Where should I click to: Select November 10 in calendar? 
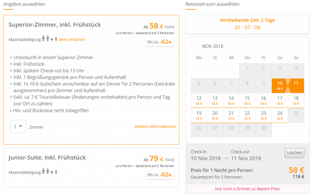click(x=280, y=85)
